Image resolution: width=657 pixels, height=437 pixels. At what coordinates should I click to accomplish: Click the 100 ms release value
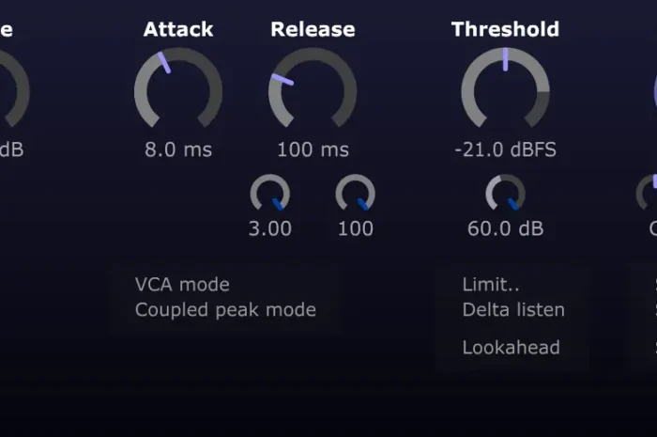[313, 148]
